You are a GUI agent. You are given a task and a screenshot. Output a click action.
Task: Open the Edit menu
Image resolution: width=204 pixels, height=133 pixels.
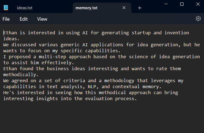(24, 19)
